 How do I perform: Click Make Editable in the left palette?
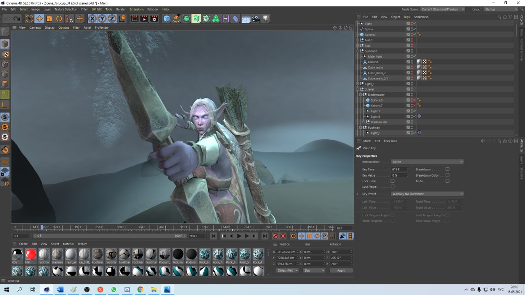5,32
